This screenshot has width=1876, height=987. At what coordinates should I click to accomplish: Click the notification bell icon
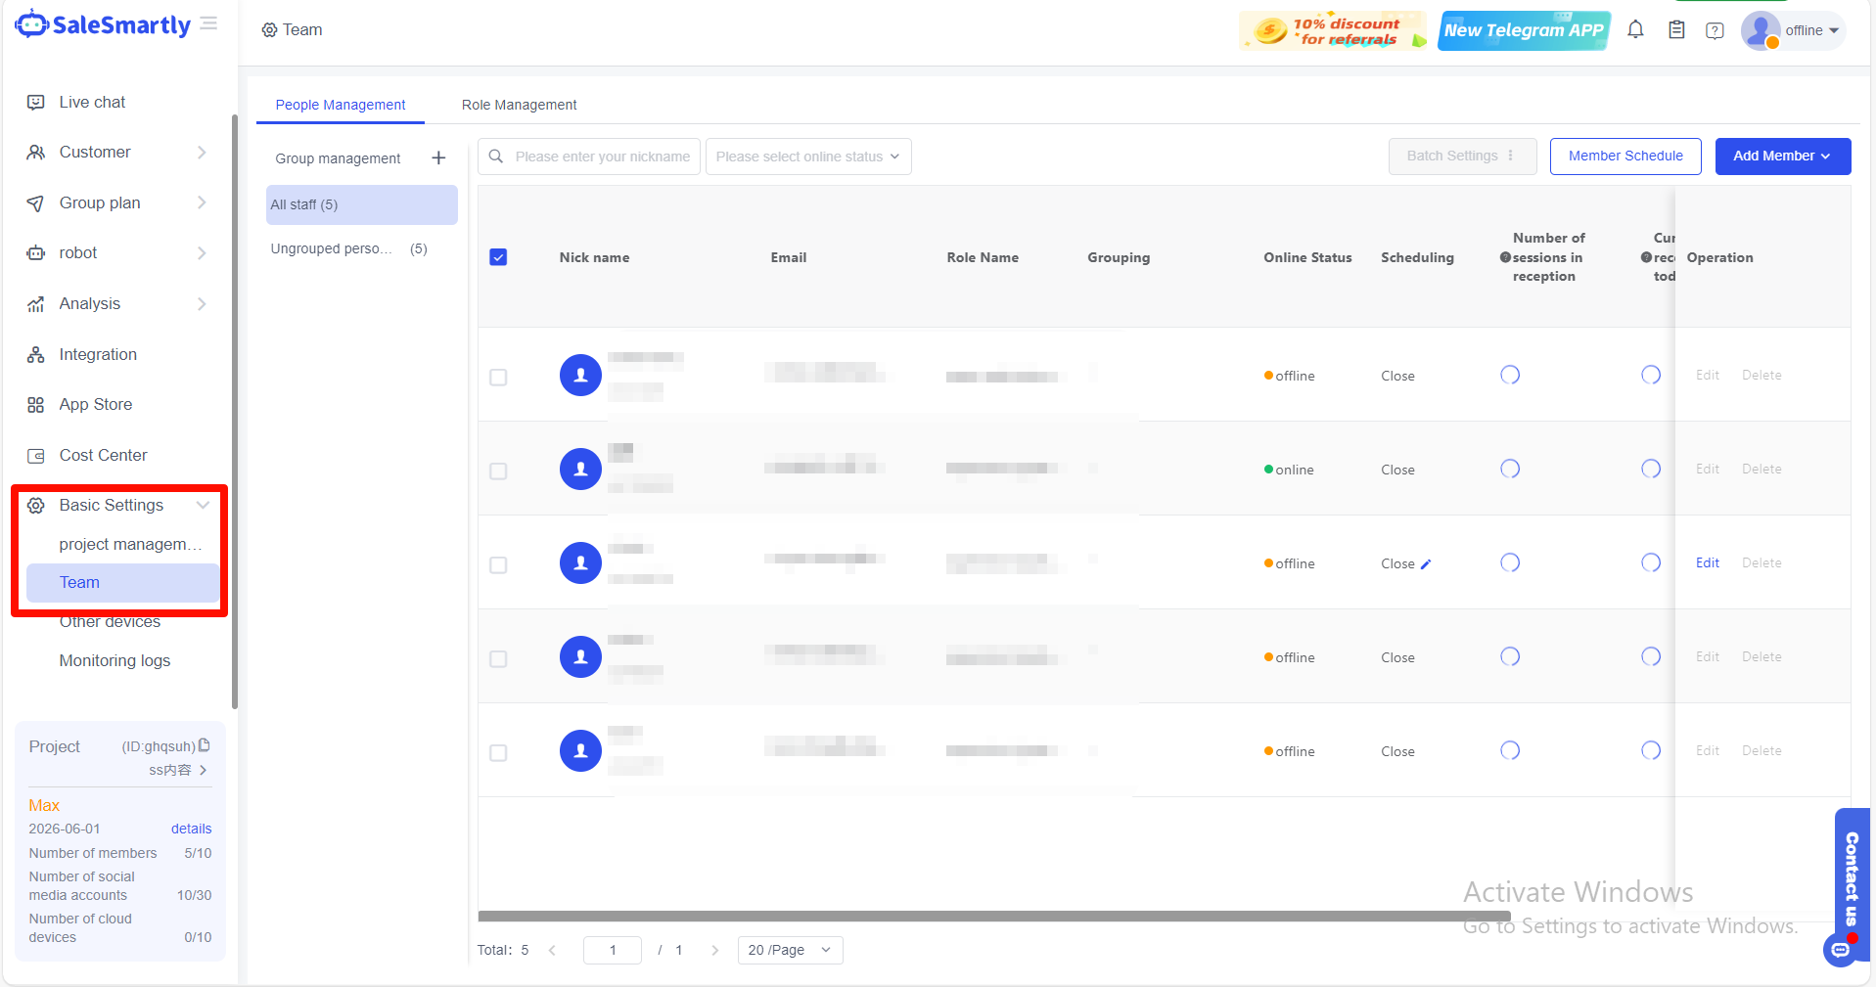coord(1635,30)
